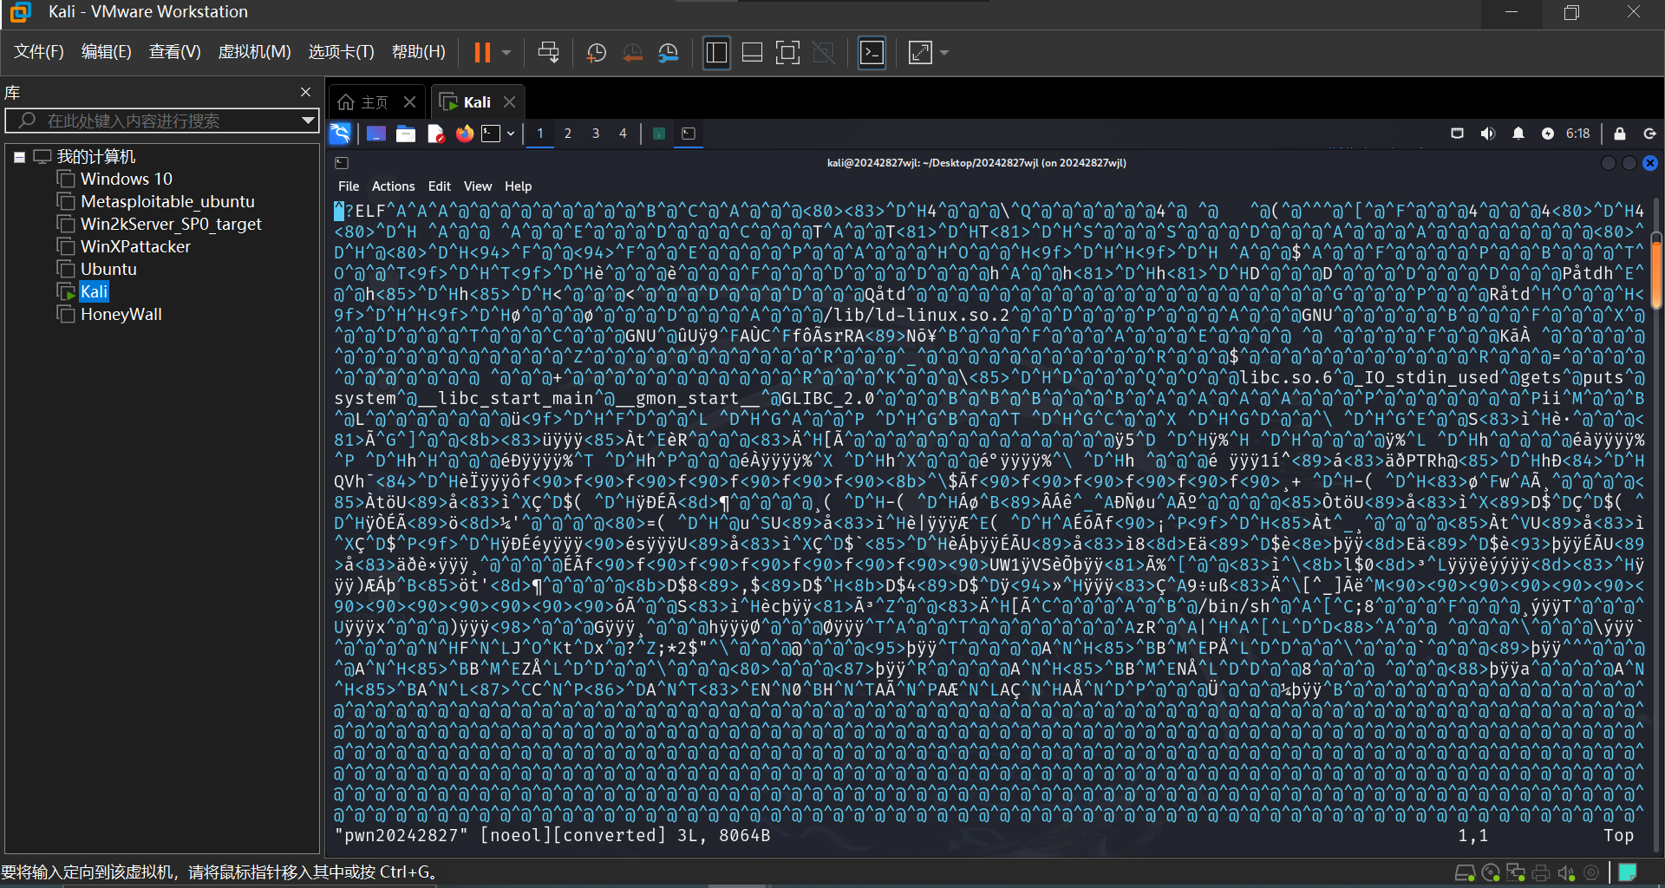Click the green taskbar window button

659,134
